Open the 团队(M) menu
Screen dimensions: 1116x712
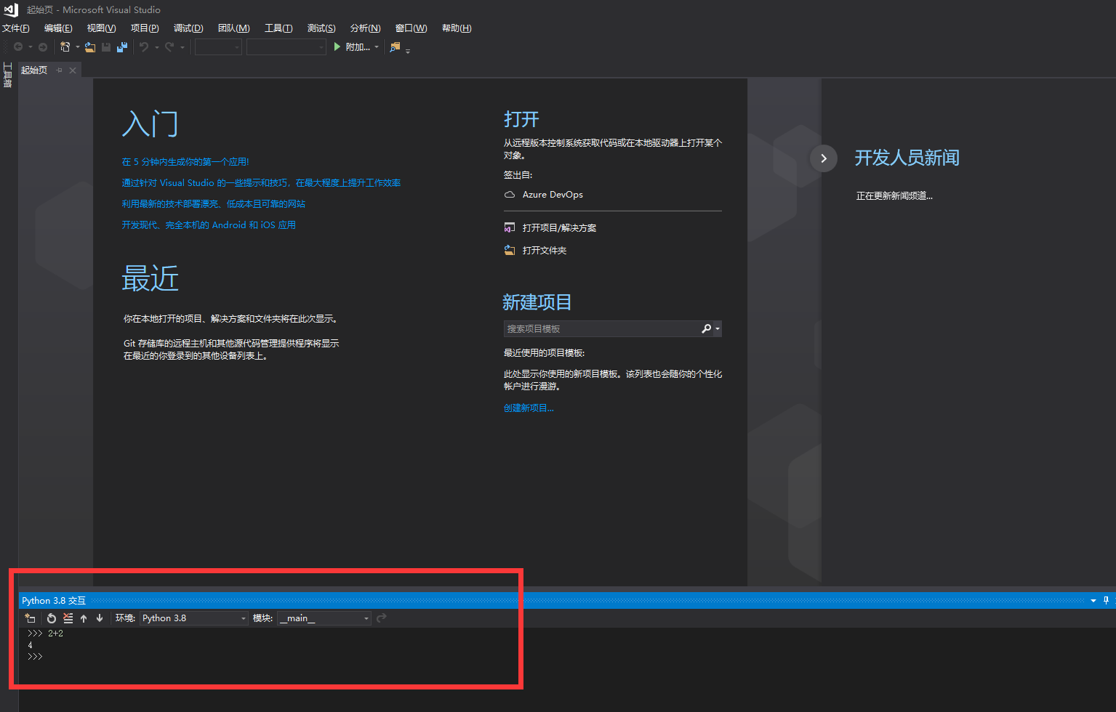[233, 28]
